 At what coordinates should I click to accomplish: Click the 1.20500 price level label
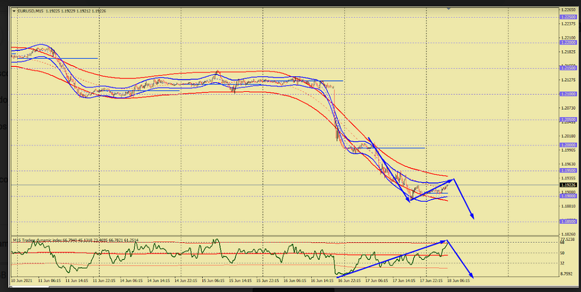(568, 119)
